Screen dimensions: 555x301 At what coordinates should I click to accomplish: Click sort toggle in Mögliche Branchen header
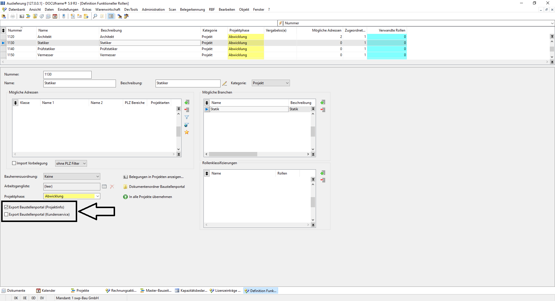(x=207, y=103)
